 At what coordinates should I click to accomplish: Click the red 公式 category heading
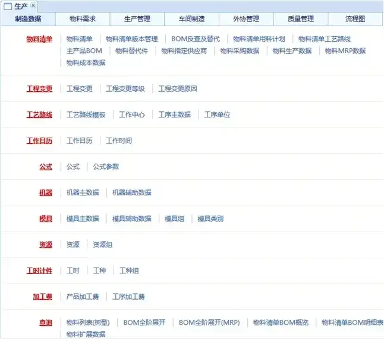click(46, 167)
